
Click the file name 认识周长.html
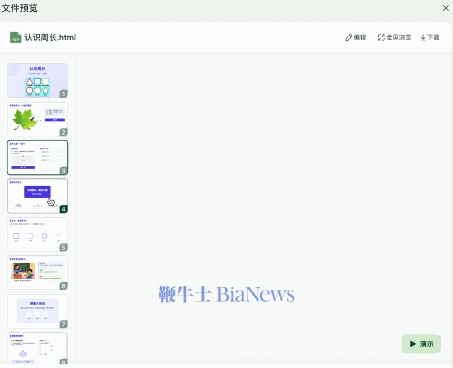coord(50,37)
